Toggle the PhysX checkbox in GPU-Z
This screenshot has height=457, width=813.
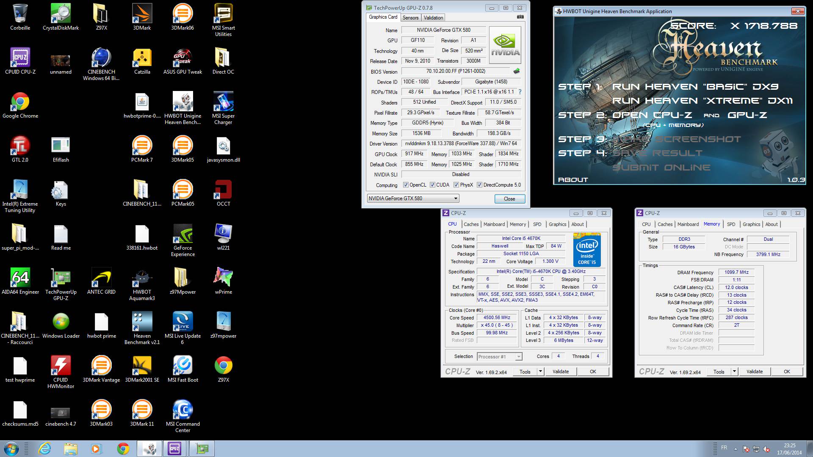456,185
